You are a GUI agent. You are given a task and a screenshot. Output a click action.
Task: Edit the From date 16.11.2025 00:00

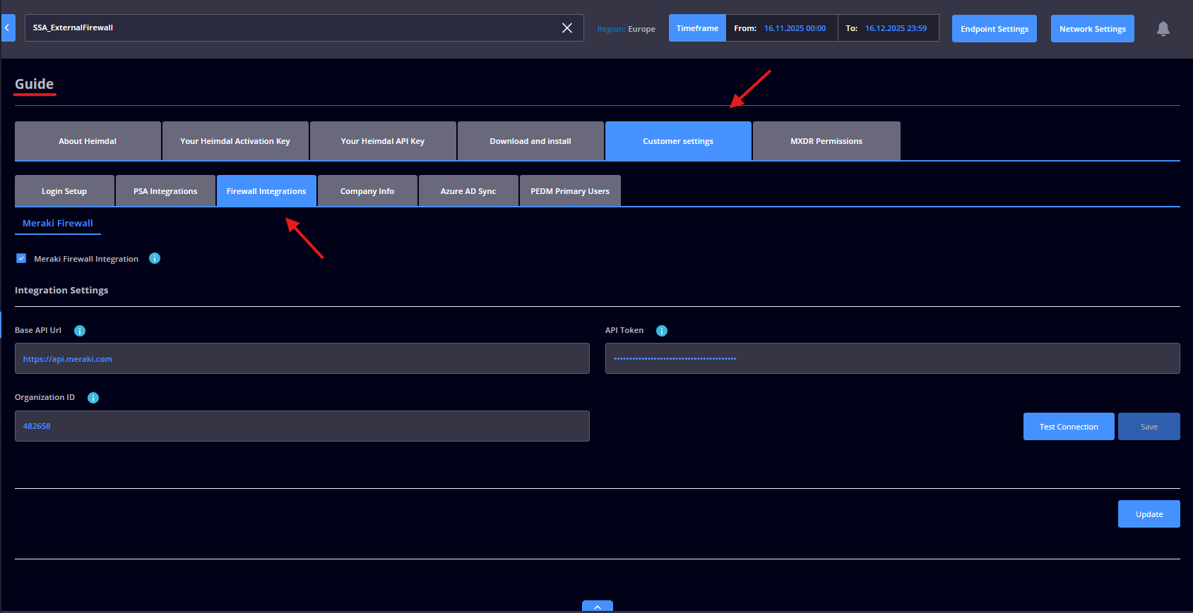pos(795,28)
